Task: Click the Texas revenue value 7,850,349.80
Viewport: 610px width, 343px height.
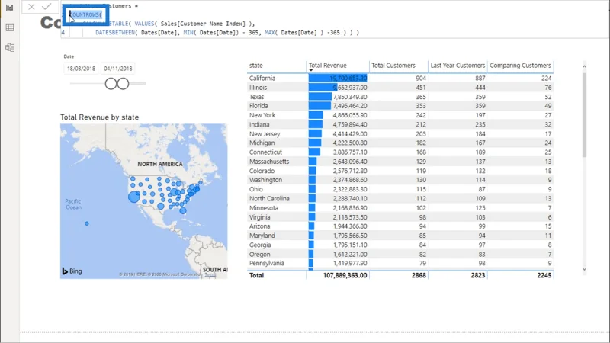Action: (350, 97)
